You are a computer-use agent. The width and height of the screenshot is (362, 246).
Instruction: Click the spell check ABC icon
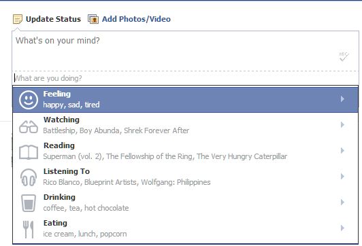point(344,56)
